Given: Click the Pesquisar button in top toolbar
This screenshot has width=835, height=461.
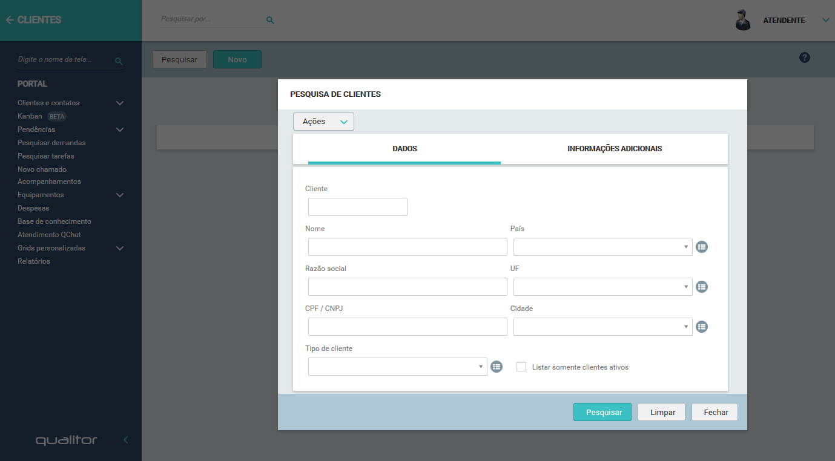Looking at the screenshot, I should click(179, 59).
